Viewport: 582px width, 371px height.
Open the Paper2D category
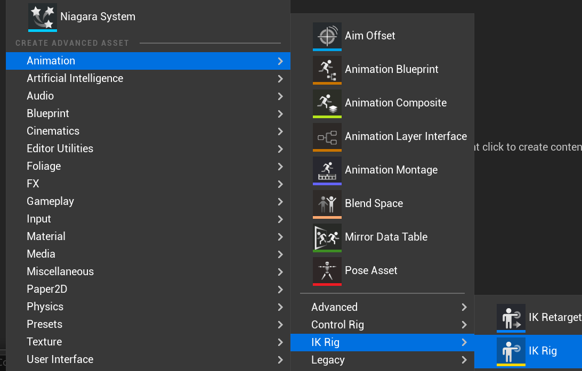tap(148, 289)
